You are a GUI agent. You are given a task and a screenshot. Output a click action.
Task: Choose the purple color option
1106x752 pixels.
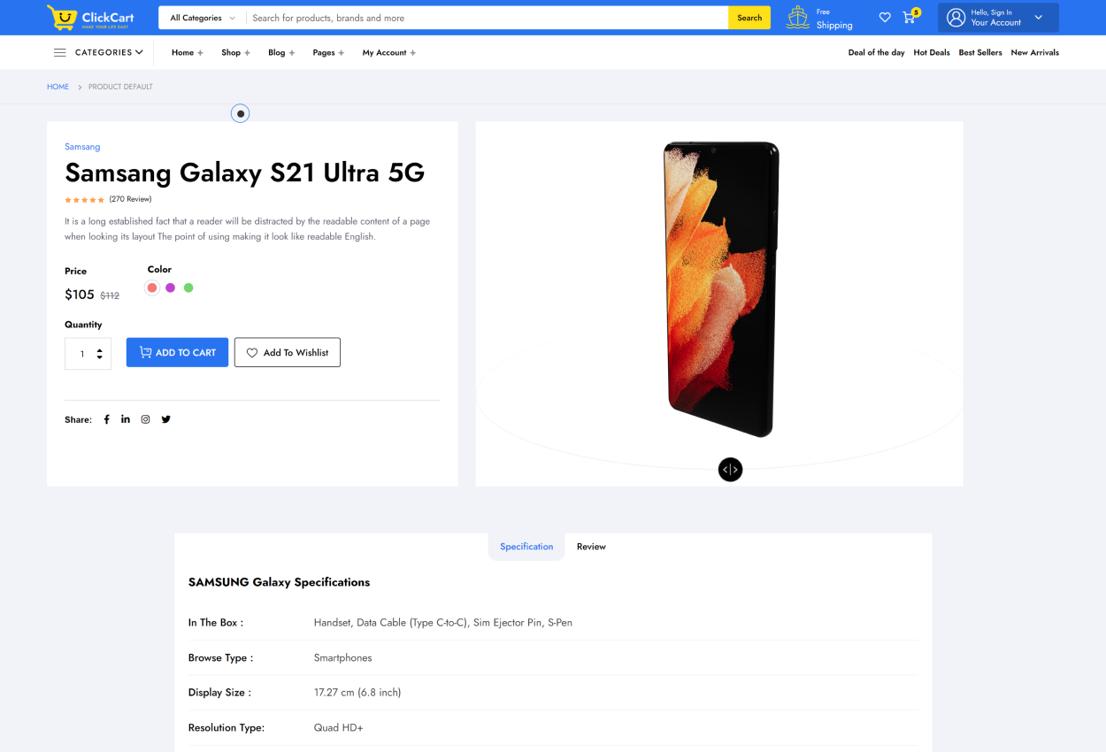click(171, 288)
